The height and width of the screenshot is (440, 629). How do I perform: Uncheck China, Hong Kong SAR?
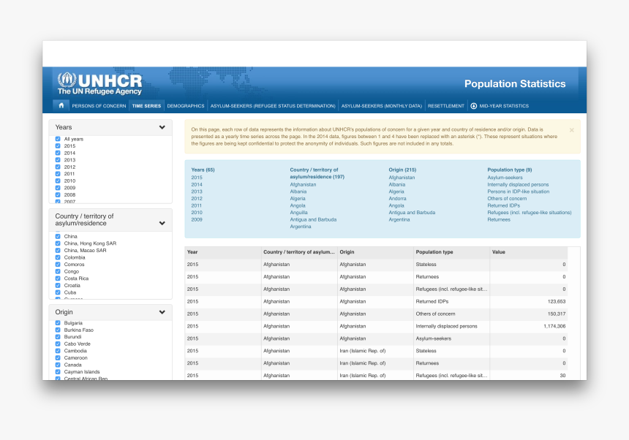(x=59, y=243)
